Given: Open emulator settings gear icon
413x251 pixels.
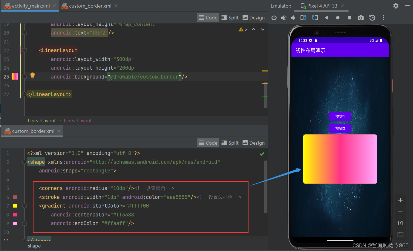Looking at the screenshot, I should click(396, 6).
